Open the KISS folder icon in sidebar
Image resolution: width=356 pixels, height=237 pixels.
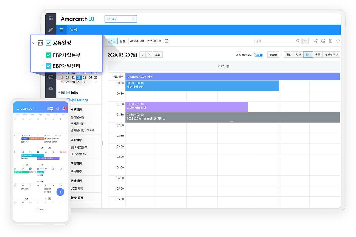[x=50, y=77]
